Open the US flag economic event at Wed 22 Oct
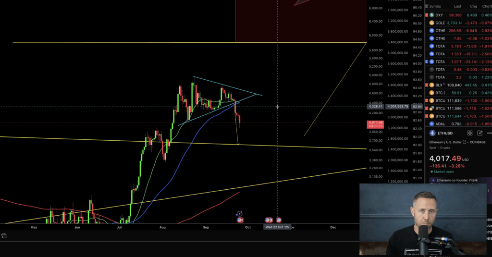The image size is (492, 257). [279, 220]
